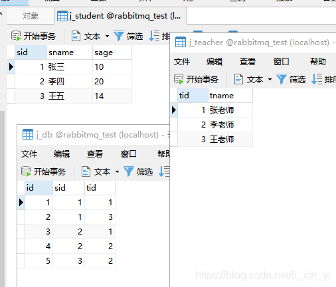The height and width of the screenshot is (287, 336).
Task: Click the Filter funnel icon in j_teacher window
Action: pos(282,79)
